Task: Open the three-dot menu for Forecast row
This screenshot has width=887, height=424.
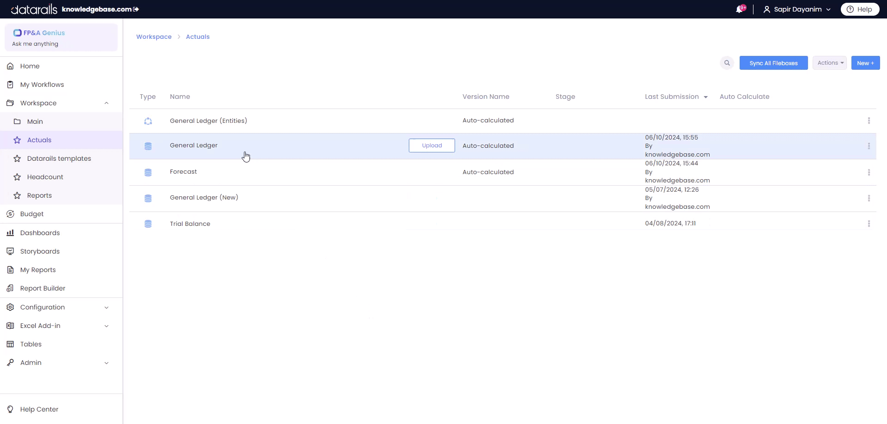Action: click(869, 172)
